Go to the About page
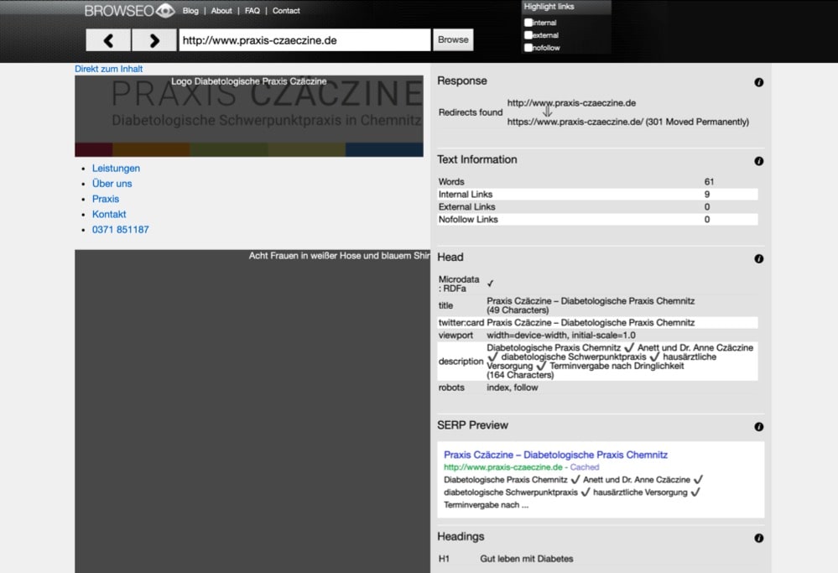The width and height of the screenshot is (838, 573). click(x=221, y=11)
